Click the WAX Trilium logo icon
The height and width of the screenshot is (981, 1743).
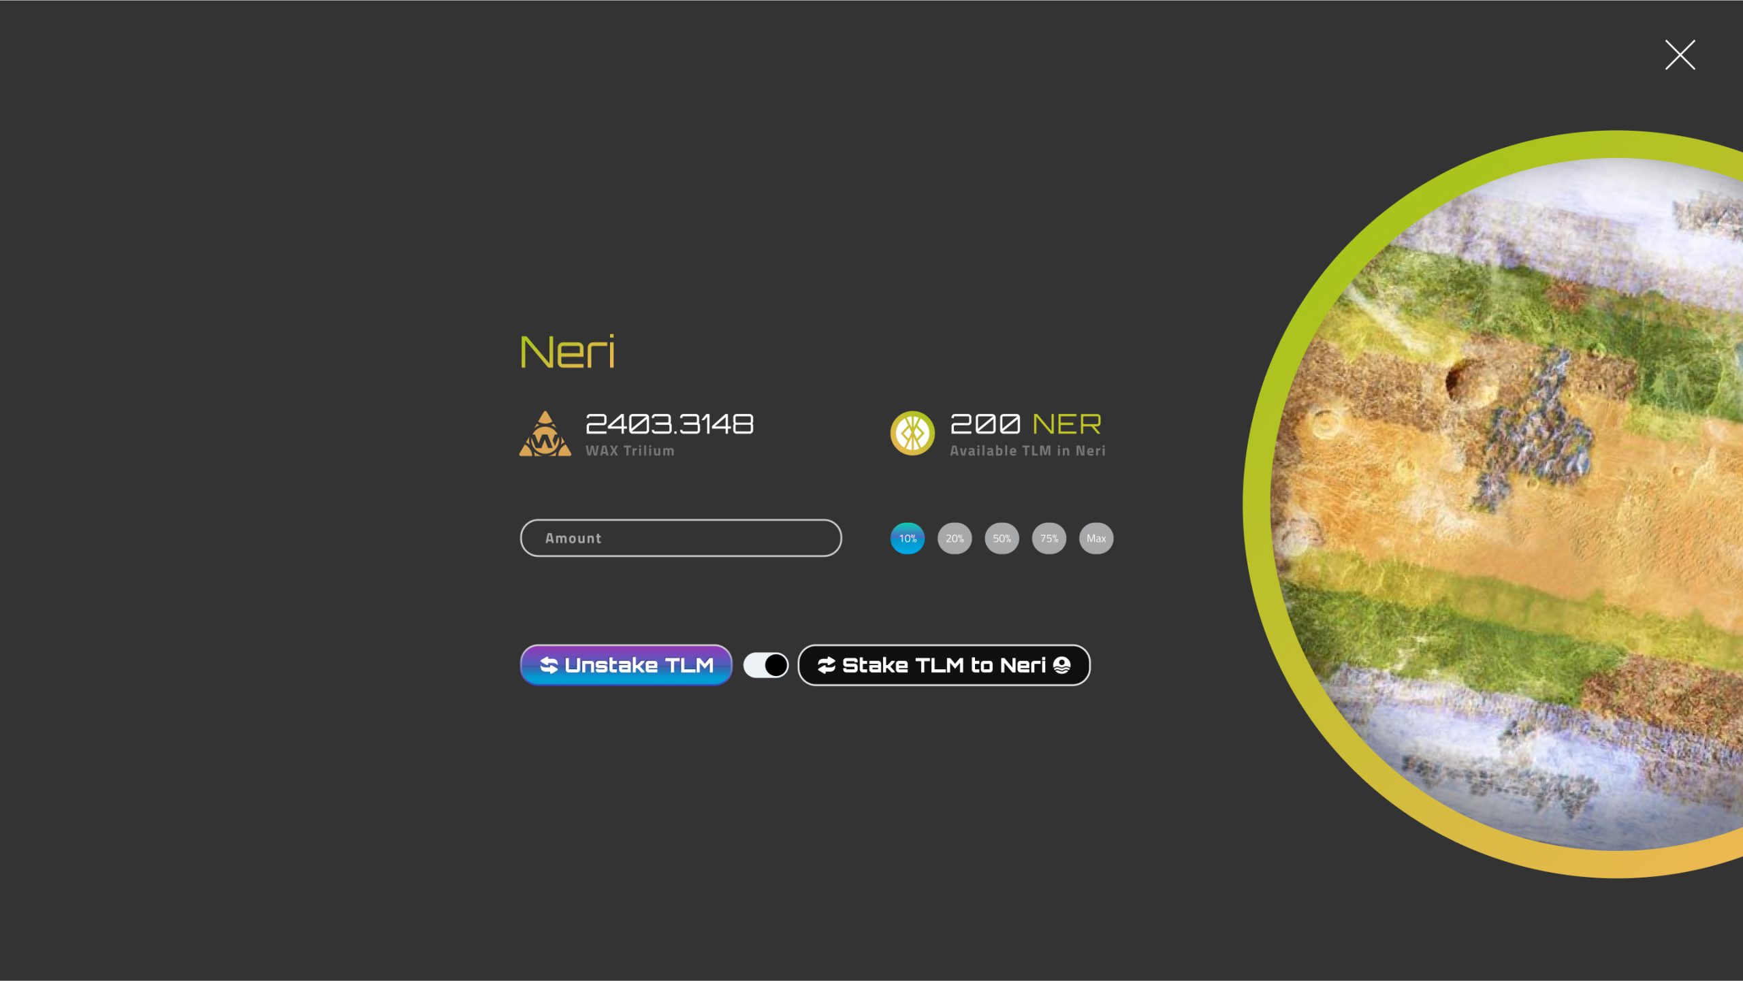(x=546, y=433)
